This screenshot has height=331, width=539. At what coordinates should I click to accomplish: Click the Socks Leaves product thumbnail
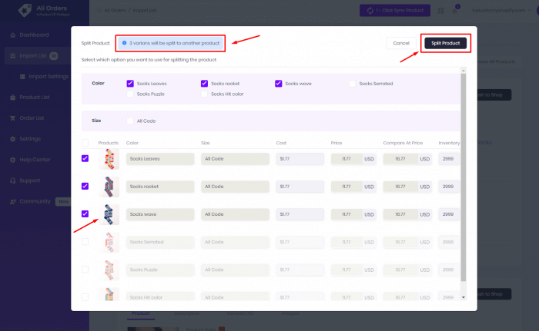pyautogui.click(x=109, y=159)
